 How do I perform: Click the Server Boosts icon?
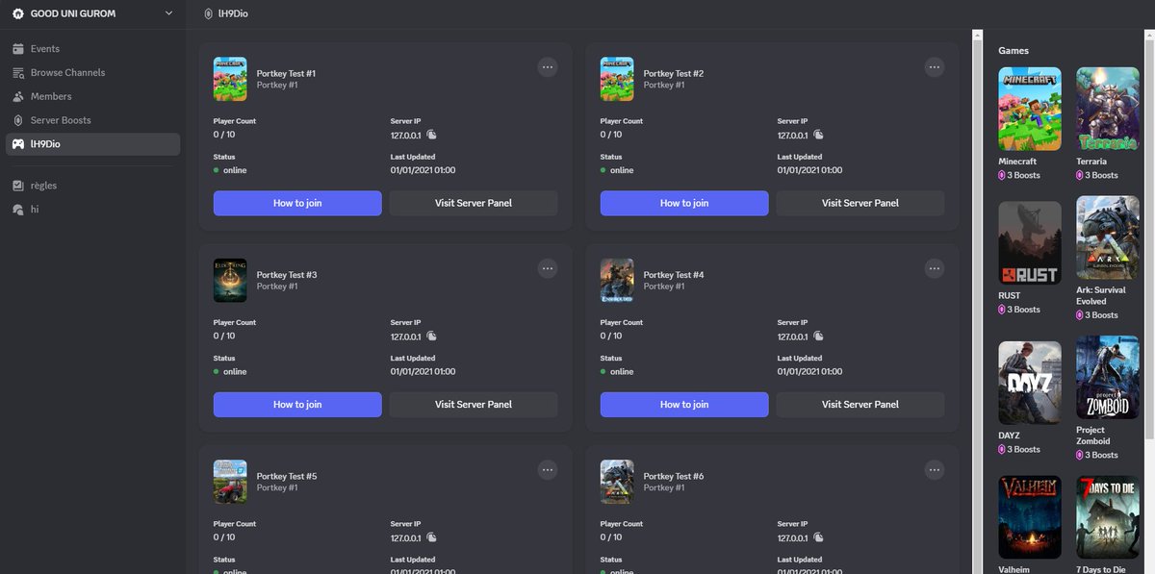click(17, 120)
